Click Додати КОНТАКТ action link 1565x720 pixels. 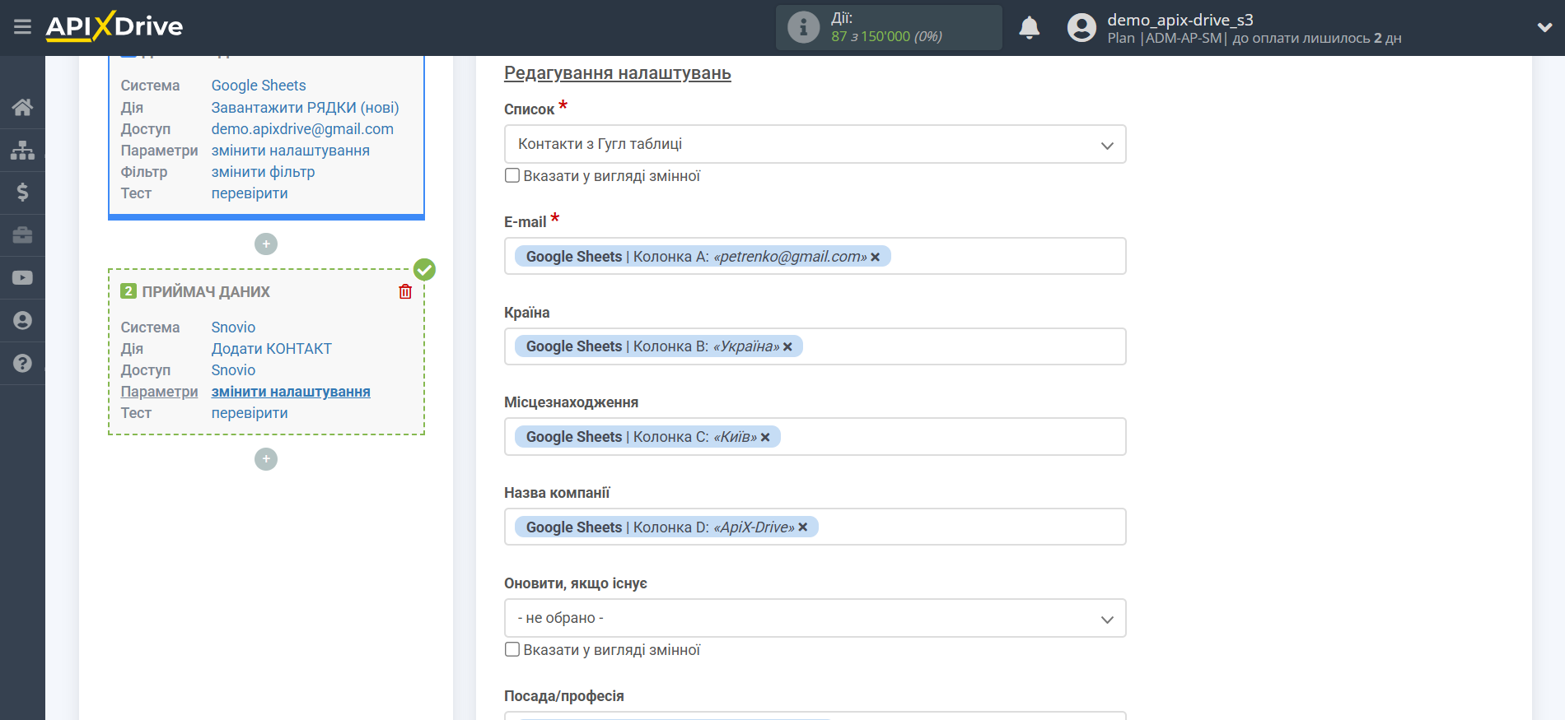[271, 349]
